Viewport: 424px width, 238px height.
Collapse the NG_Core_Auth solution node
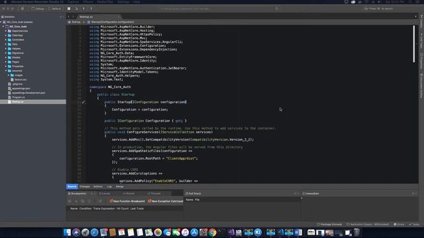point(1,22)
